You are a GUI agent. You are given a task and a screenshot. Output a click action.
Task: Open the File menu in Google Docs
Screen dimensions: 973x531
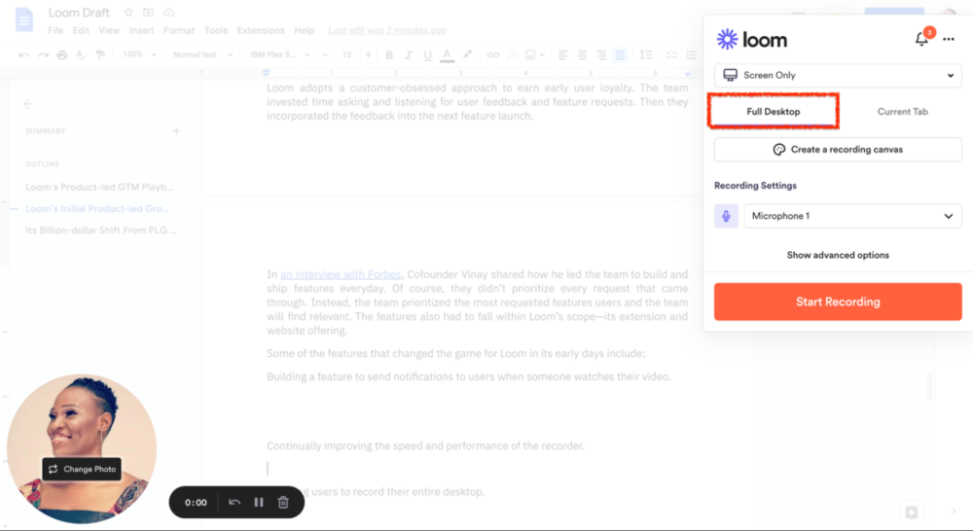coord(55,30)
